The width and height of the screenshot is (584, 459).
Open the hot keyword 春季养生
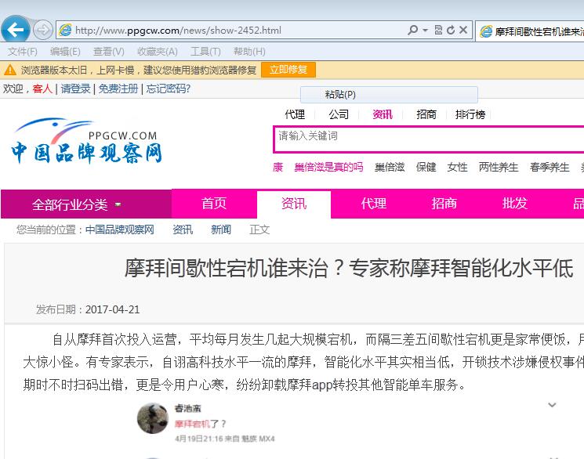click(550, 167)
